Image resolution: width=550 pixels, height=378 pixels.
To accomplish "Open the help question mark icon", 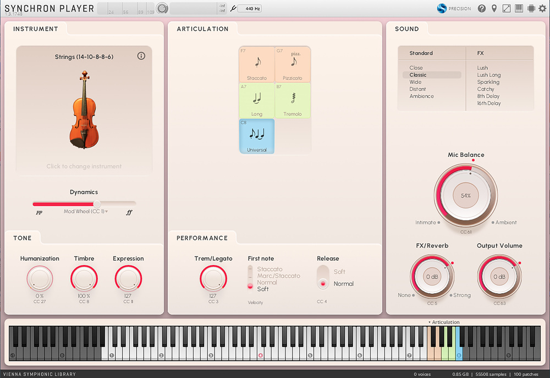I will pyautogui.click(x=482, y=8).
